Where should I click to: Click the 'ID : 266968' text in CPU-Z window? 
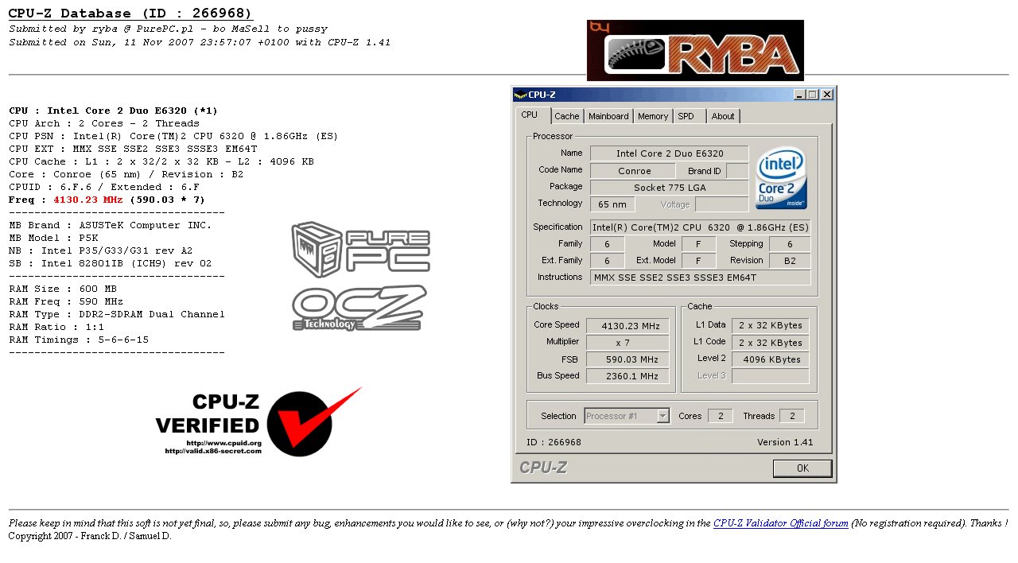554,442
